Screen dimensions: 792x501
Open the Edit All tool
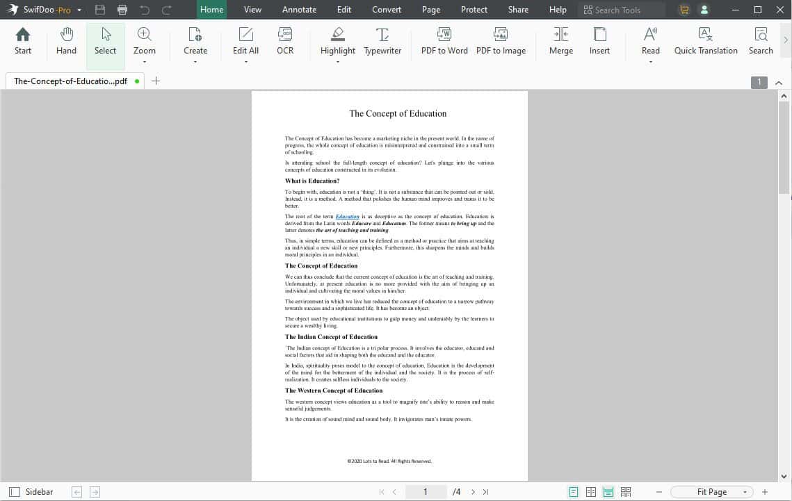(x=245, y=42)
